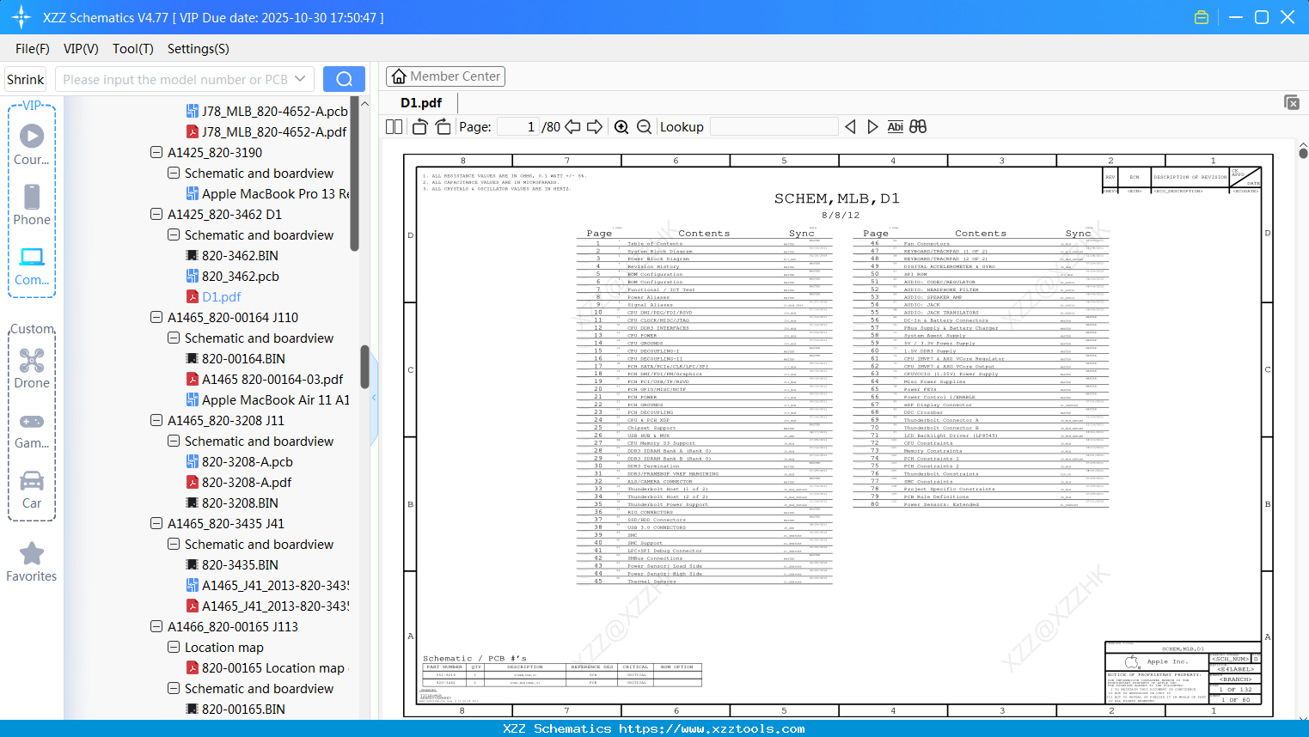
Task: Select D1.pdf in the file tree
Action: coord(214,297)
